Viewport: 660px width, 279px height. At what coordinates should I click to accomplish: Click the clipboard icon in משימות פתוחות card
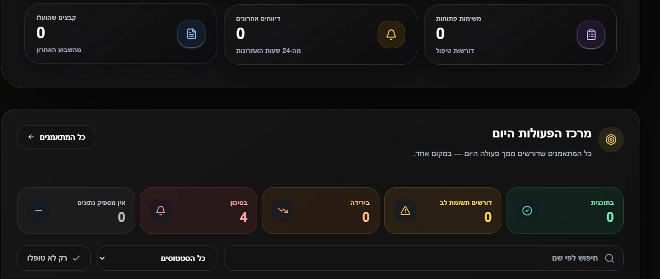[591, 34]
